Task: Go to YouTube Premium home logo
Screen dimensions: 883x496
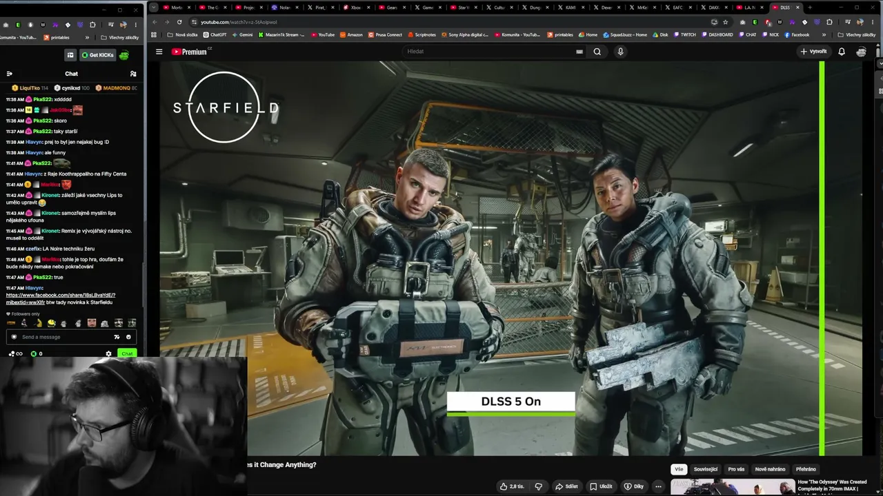Action: (x=190, y=52)
